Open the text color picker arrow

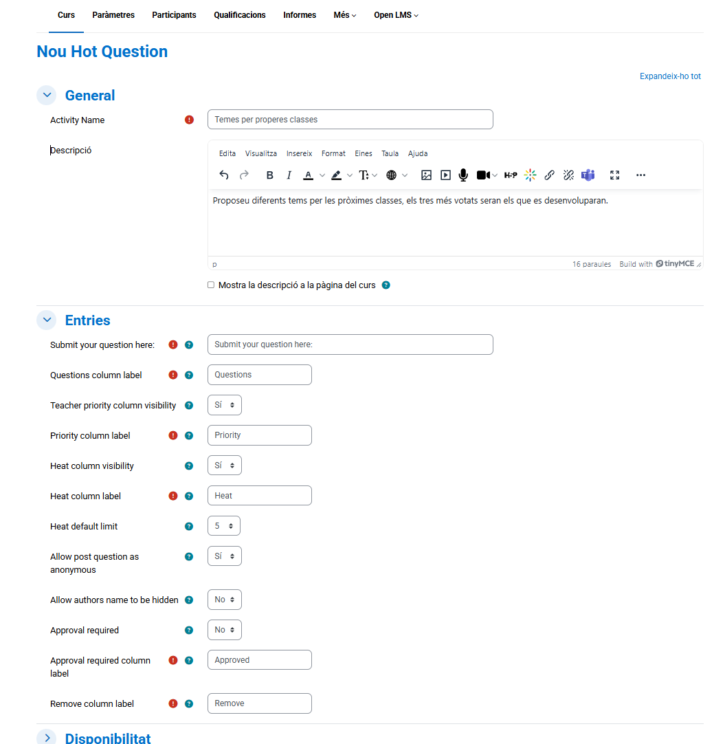click(322, 175)
